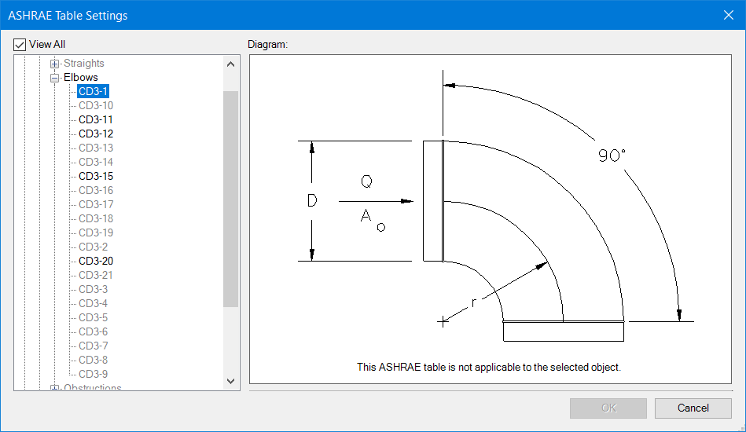Screen dimensions: 746x432
Task: Choose the CD3-11 elbow table
Action: pos(96,119)
